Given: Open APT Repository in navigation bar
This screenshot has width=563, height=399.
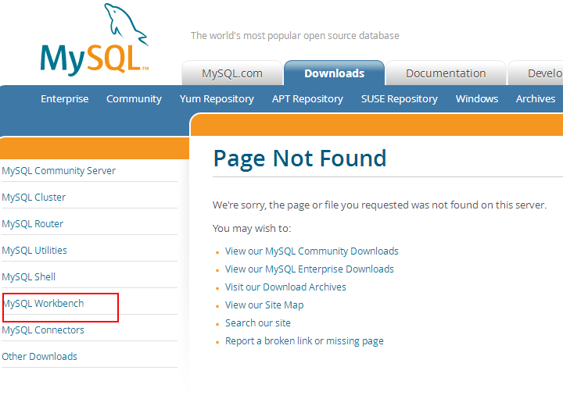Looking at the screenshot, I should 307,98.
